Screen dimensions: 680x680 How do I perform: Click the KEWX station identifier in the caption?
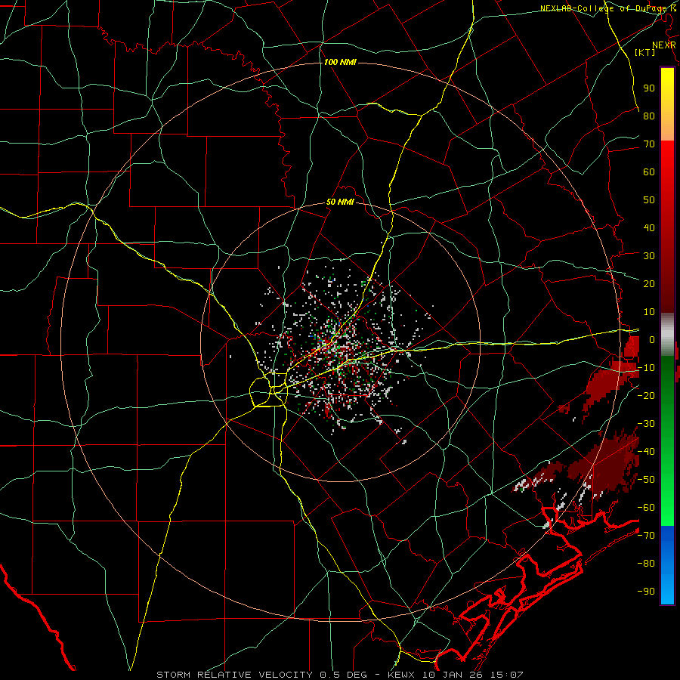coord(402,675)
